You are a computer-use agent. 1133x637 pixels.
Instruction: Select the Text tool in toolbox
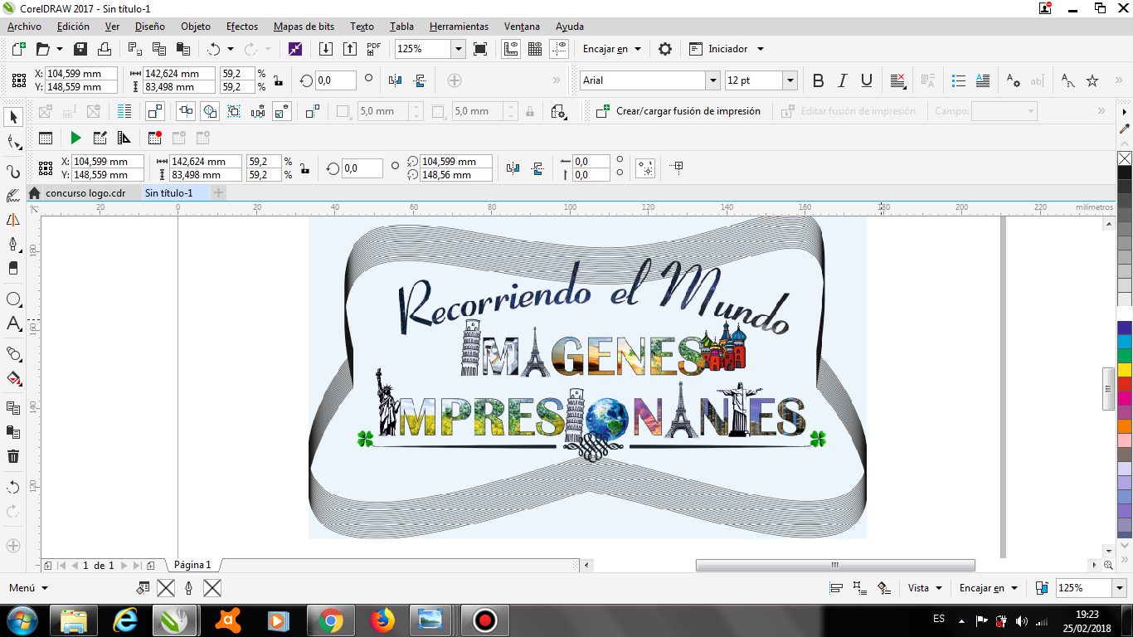(12, 324)
